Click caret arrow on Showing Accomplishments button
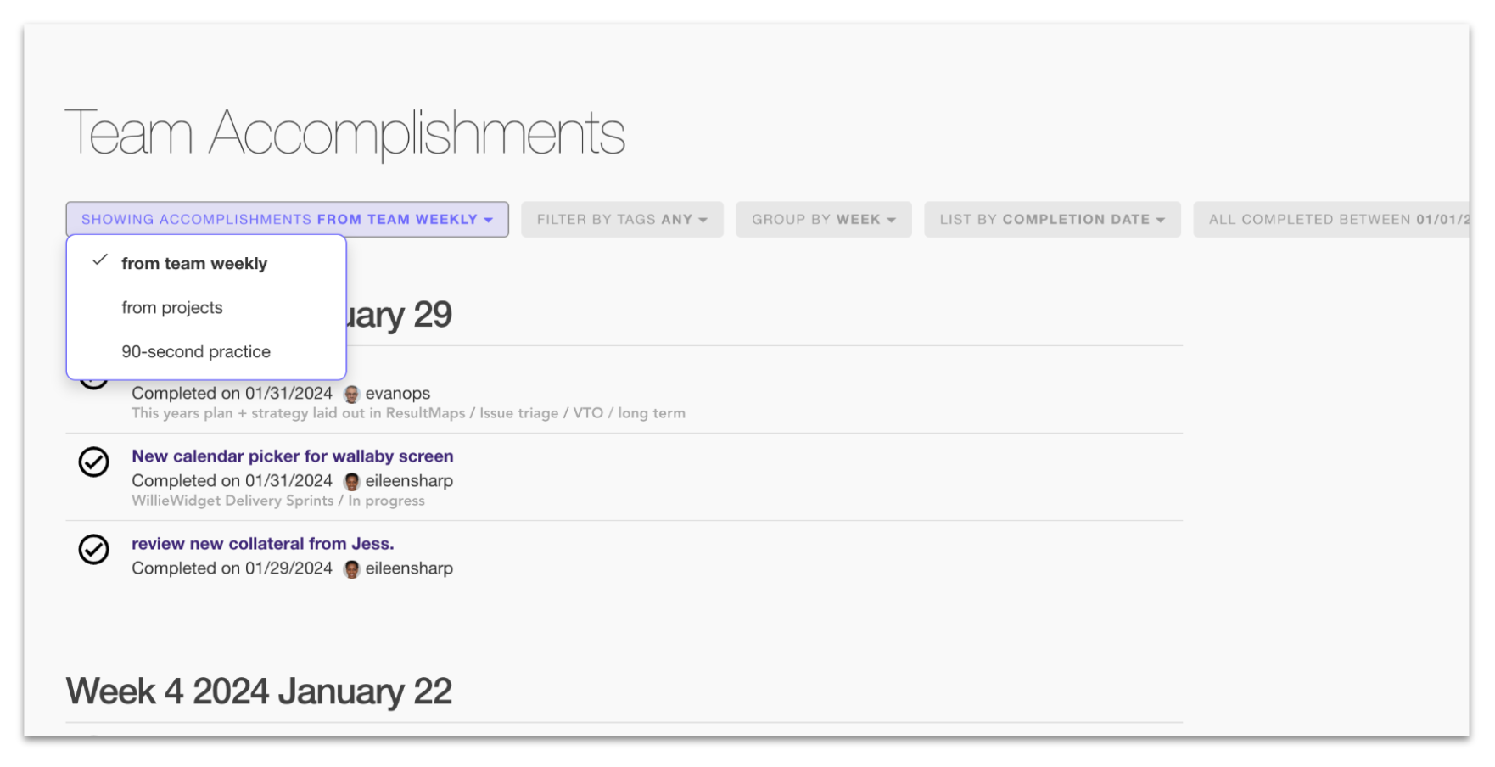 (x=489, y=220)
